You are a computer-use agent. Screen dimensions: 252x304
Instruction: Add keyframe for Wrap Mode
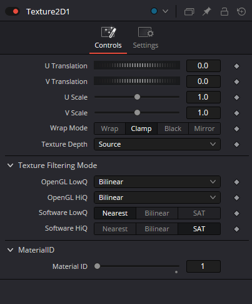pyautogui.click(x=236, y=128)
